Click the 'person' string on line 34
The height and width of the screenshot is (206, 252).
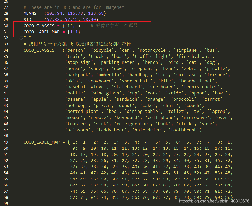[75, 50]
